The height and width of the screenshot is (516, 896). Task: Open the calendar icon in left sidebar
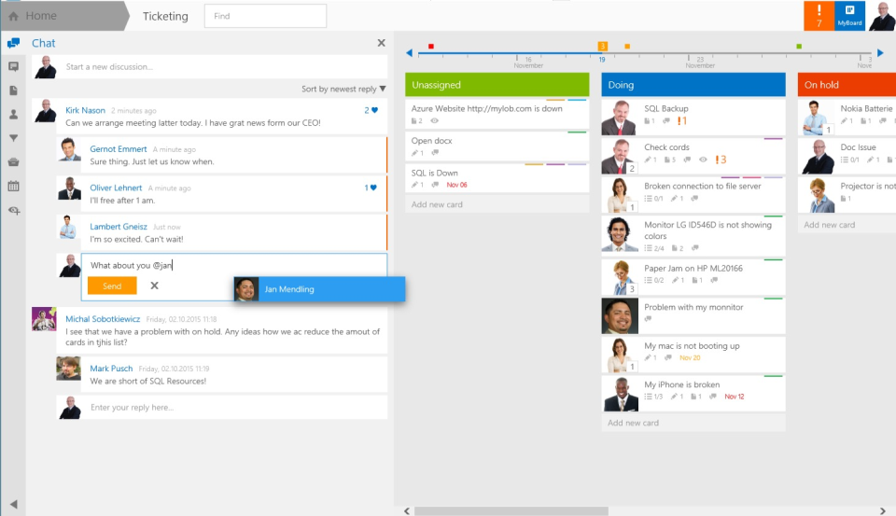point(13,186)
